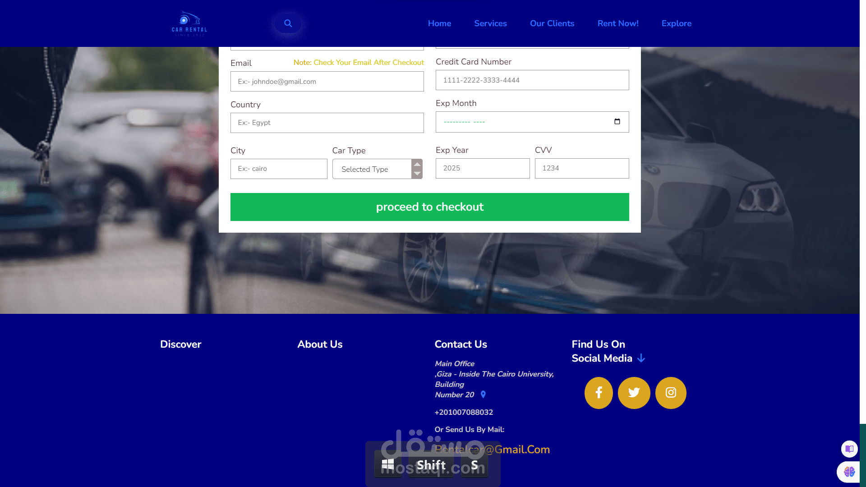Image resolution: width=866 pixels, height=487 pixels.
Task: Open the Instagram social icon
Action: pyautogui.click(x=671, y=393)
